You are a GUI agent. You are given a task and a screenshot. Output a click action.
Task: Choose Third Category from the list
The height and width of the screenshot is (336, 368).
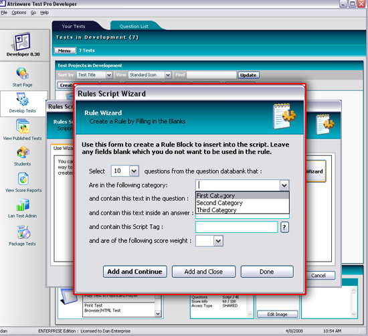click(x=242, y=209)
